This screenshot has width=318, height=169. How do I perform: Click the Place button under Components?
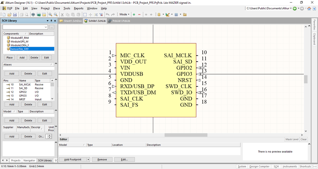pyautogui.click(x=9, y=58)
